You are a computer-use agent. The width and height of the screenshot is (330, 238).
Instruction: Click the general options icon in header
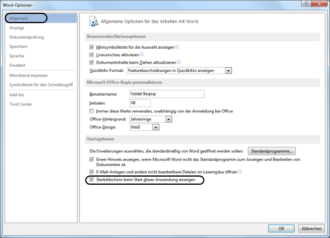click(x=94, y=21)
